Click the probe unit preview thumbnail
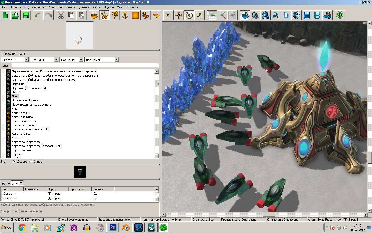 pyautogui.click(x=80, y=172)
